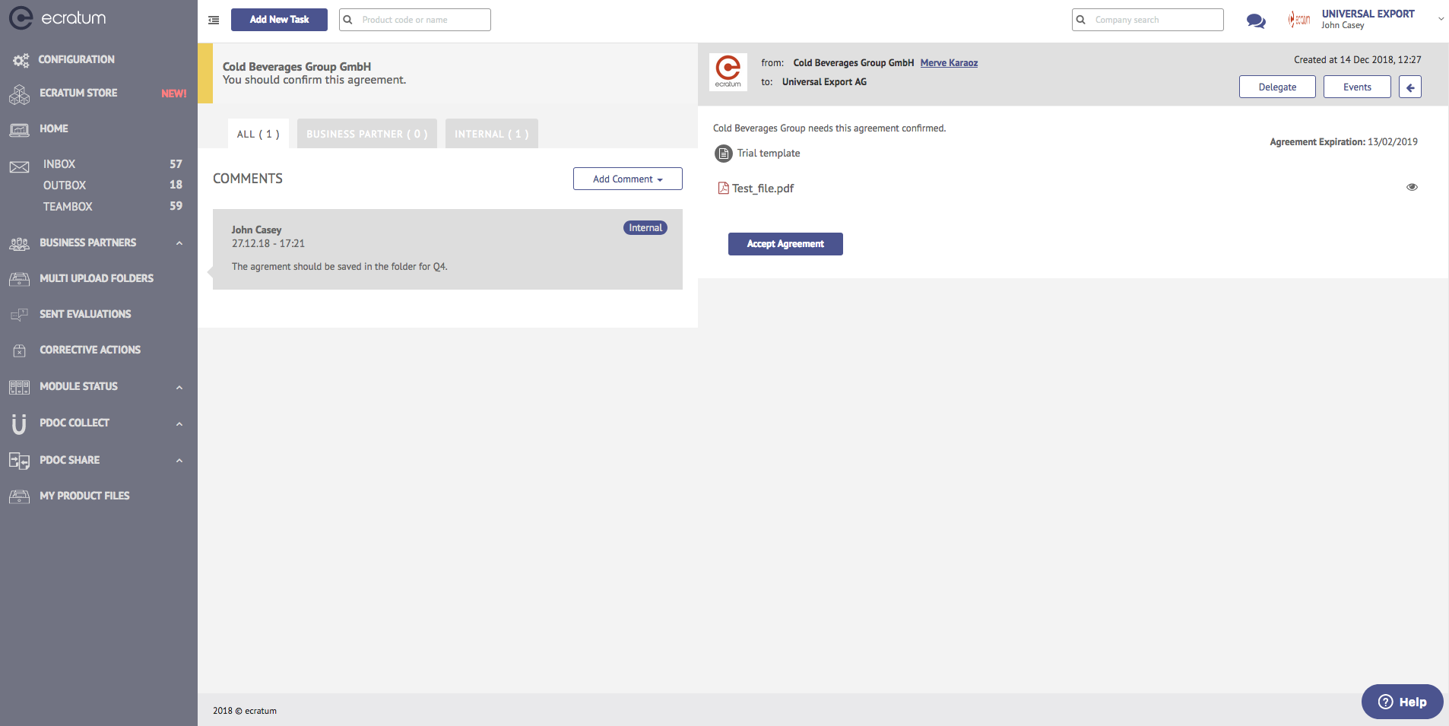Switch to the Business Partner ( 0 ) tab
Viewport: 1449px width, 726px height.
click(367, 134)
